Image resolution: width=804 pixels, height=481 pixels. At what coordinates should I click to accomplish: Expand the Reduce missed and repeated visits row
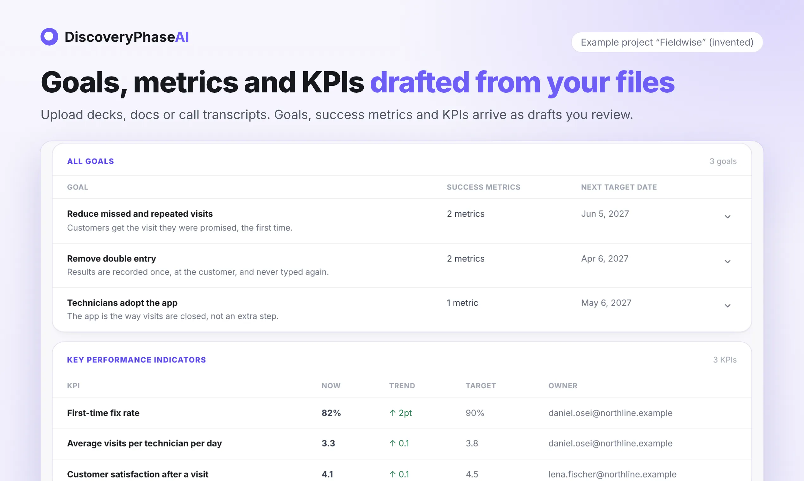point(727,216)
